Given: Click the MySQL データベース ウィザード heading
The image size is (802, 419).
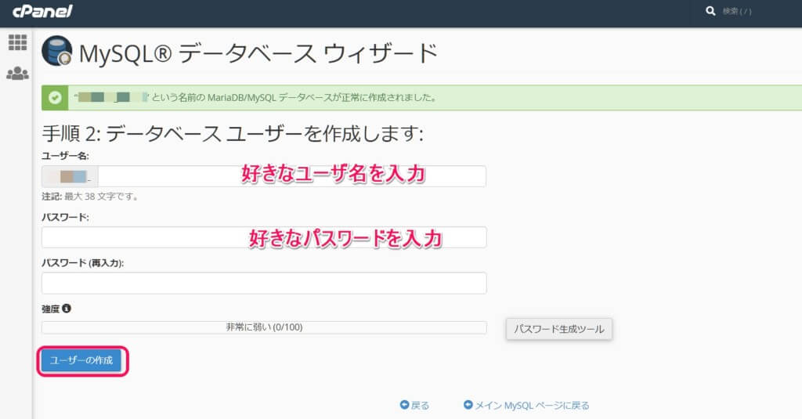Looking at the screenshot, I should (x=258, y=53).
